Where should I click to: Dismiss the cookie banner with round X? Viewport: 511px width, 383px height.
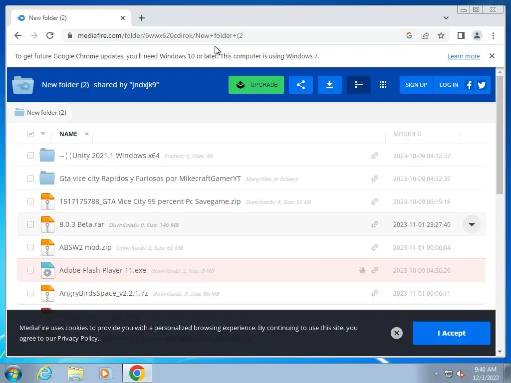(397, 333)
